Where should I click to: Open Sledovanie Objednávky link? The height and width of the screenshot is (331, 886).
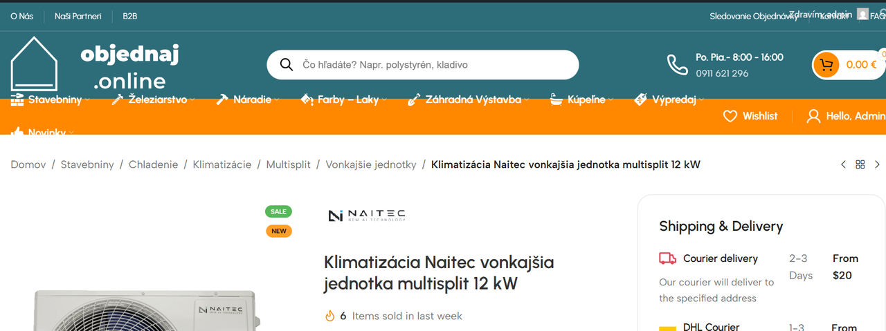753,16
